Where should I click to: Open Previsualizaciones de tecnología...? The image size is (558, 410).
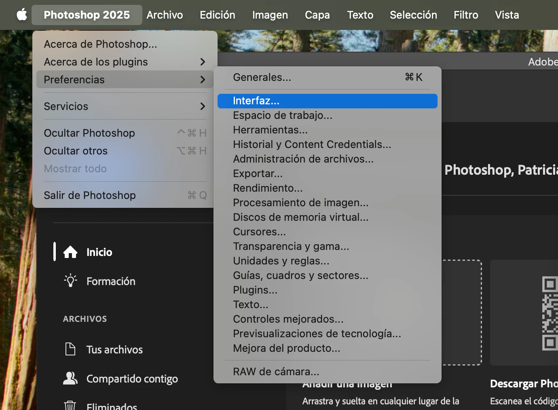328,334
